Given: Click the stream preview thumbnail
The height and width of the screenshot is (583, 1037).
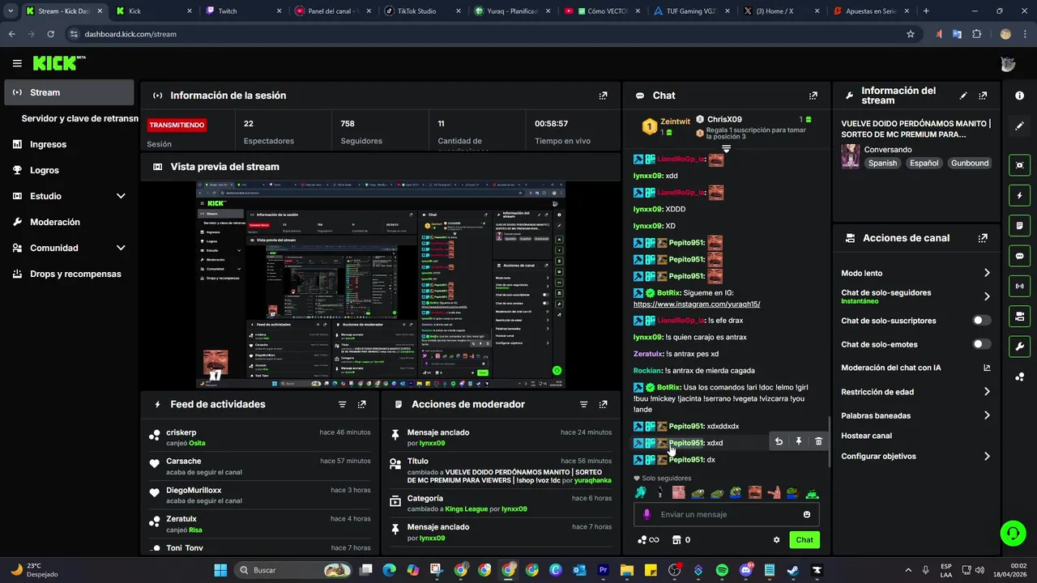Looking at the screenshot, I should [x=381, y=285].
